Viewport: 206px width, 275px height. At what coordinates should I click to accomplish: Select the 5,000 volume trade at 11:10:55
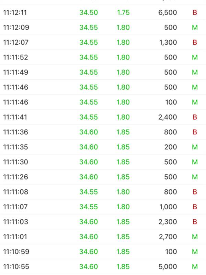(x=168, y=267)
